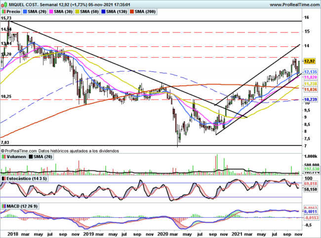Click the Precio legend button
321x238 pixels.
(x=11, y=12)
